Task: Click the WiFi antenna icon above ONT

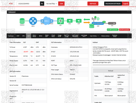Action: tap(94, 19)
